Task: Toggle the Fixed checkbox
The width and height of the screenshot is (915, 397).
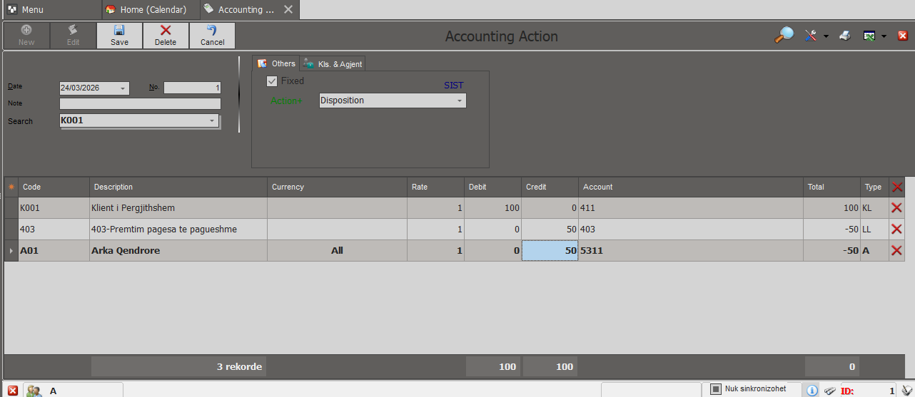Action: 272,81
